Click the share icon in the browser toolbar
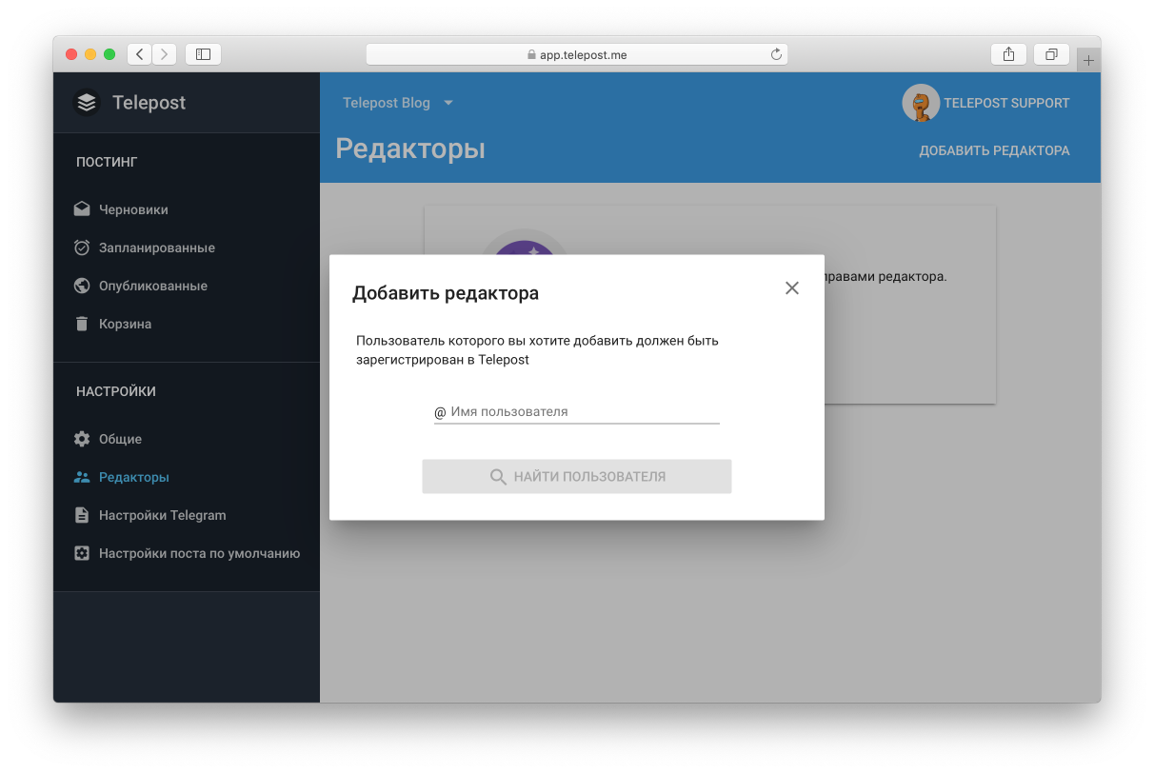This screenshot has width=1154, height=773. tap(1008, 54)
